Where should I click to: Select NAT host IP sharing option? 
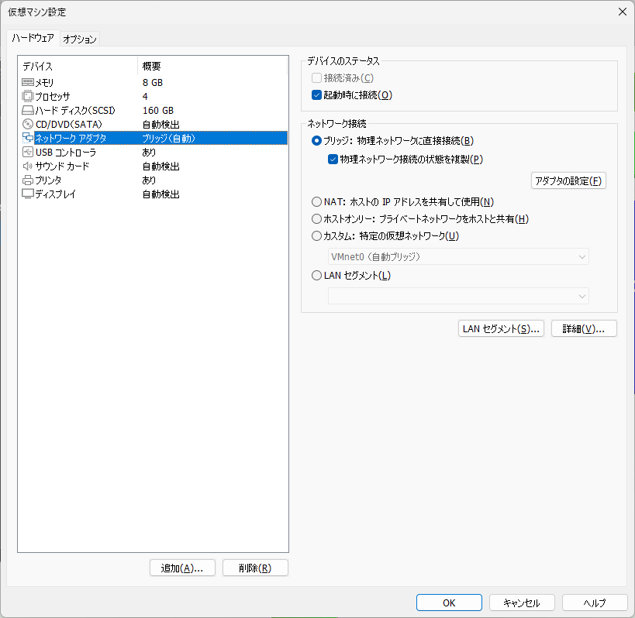click(316, 201)
